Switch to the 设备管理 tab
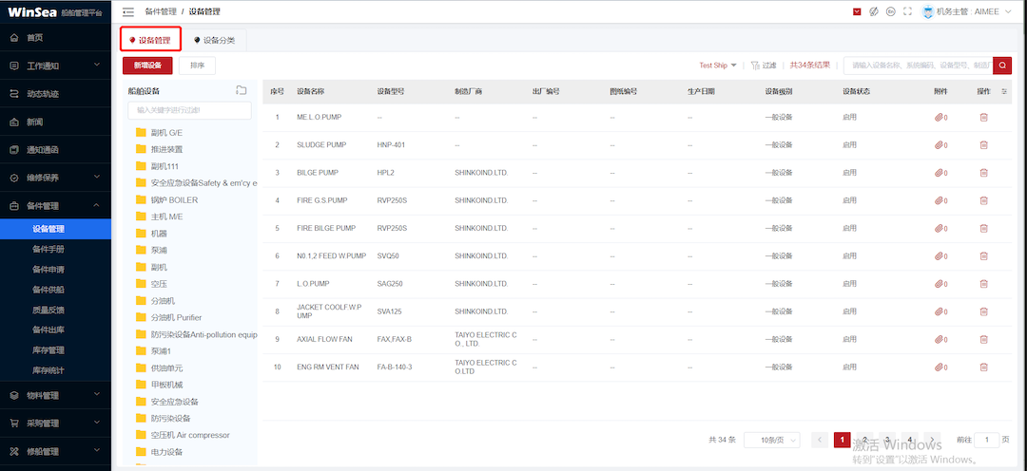Screen dimensions: 1027x471 (150, 40)
